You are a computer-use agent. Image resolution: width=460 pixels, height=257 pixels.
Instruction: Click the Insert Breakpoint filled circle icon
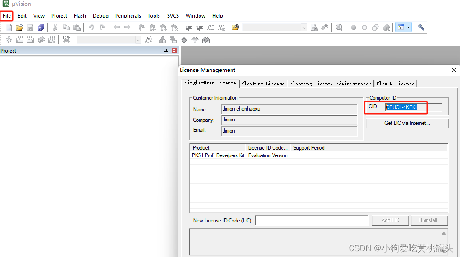[x=354, y=27]
